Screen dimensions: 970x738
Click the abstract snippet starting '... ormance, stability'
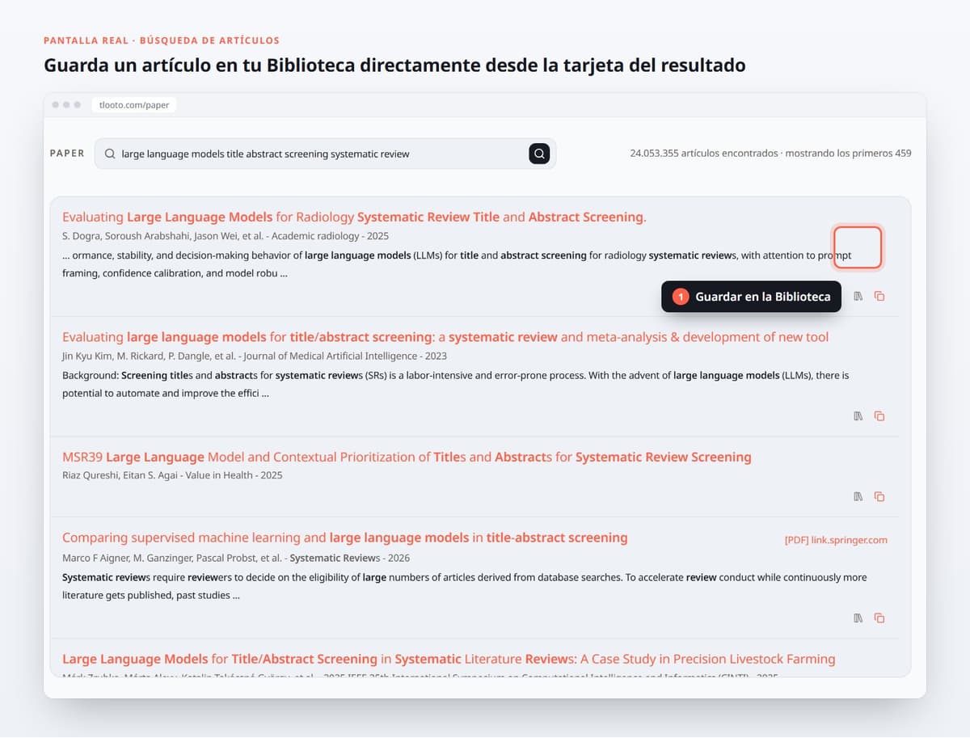coord(457,264)
